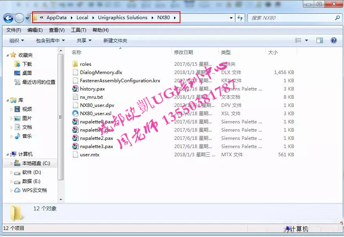Select Local in the address breadcrumb
Viewport: 344px width, 237px height.
pos(82,18)
